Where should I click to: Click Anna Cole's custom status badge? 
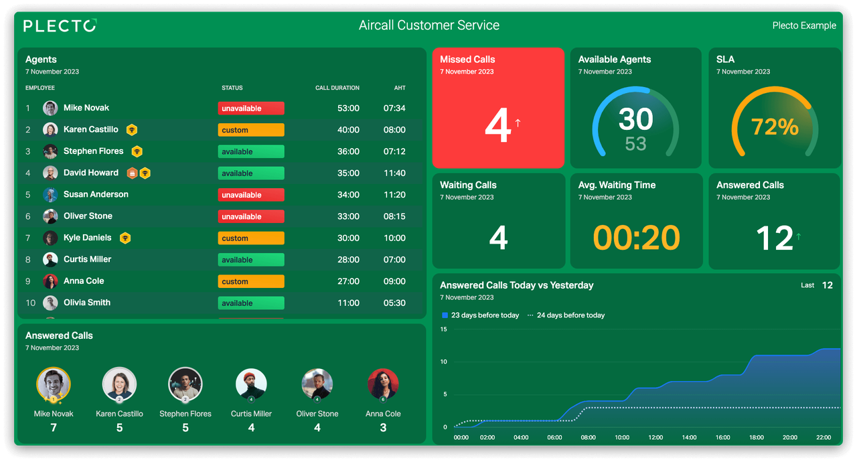[x=251, y=281]
